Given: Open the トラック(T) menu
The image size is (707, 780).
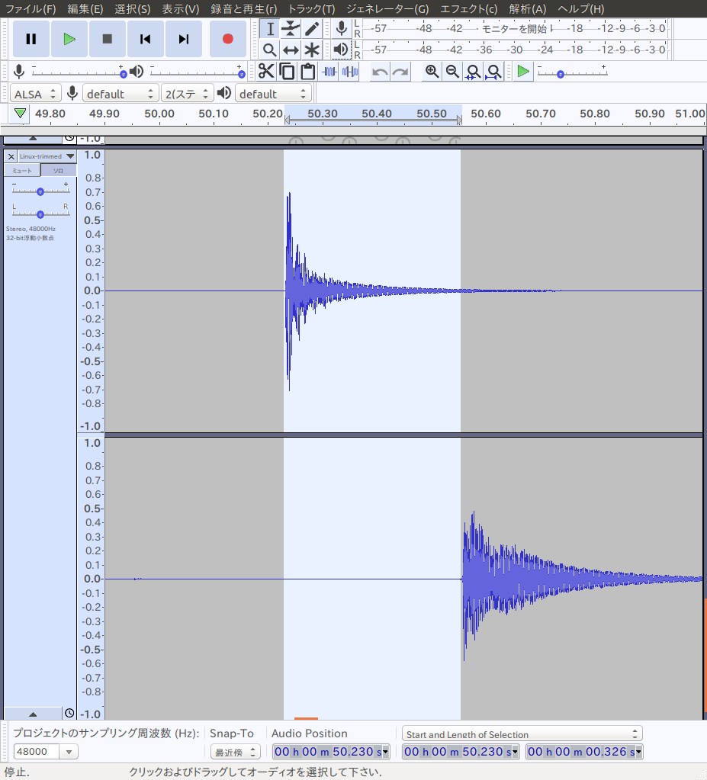Looking at the screenshot, I should (311, 9).
